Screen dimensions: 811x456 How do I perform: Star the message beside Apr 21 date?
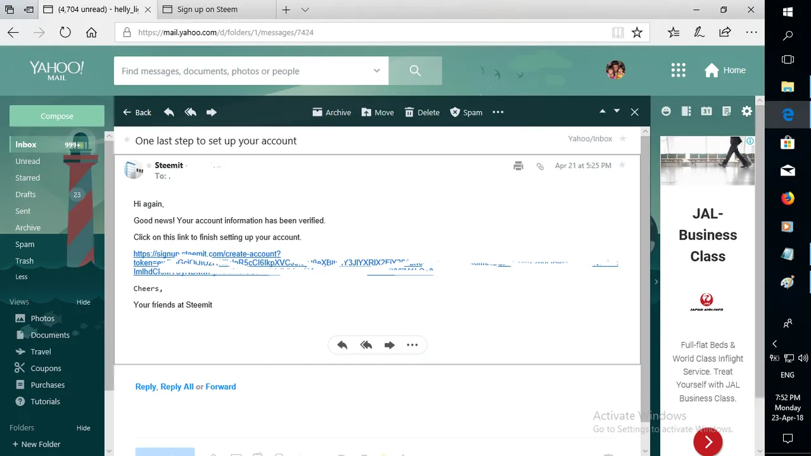622,165
